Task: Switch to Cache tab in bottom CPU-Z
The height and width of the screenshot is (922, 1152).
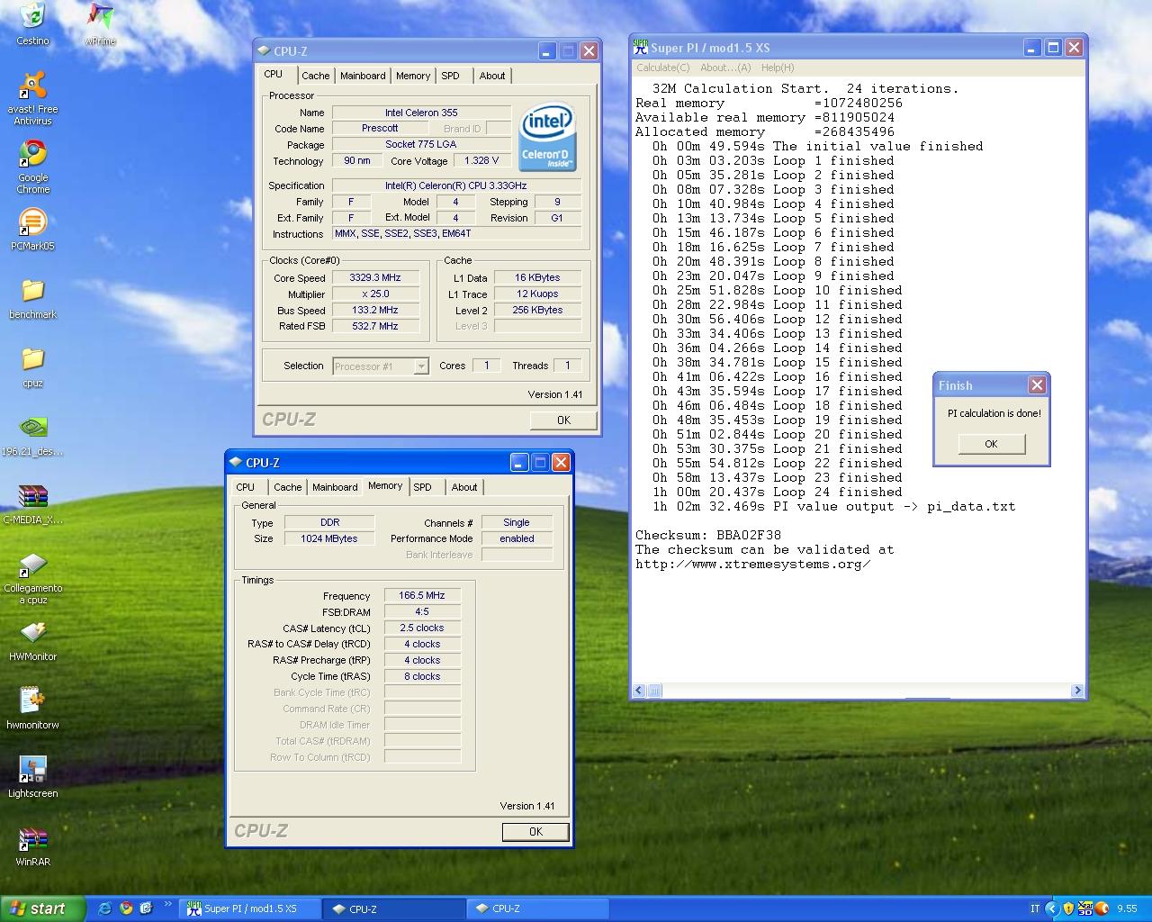Action: tap(288, 487)
